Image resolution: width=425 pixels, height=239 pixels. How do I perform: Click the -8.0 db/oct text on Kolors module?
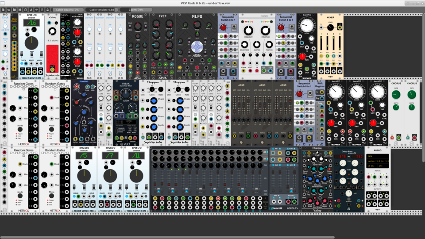(53, 40)
